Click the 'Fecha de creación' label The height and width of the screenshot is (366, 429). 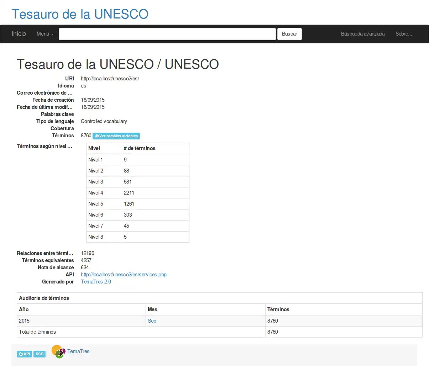point(53,100)
